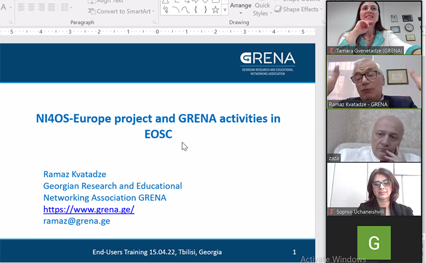Click the green G participant avatar
426x263 pixels.
(x=374, y=243)
